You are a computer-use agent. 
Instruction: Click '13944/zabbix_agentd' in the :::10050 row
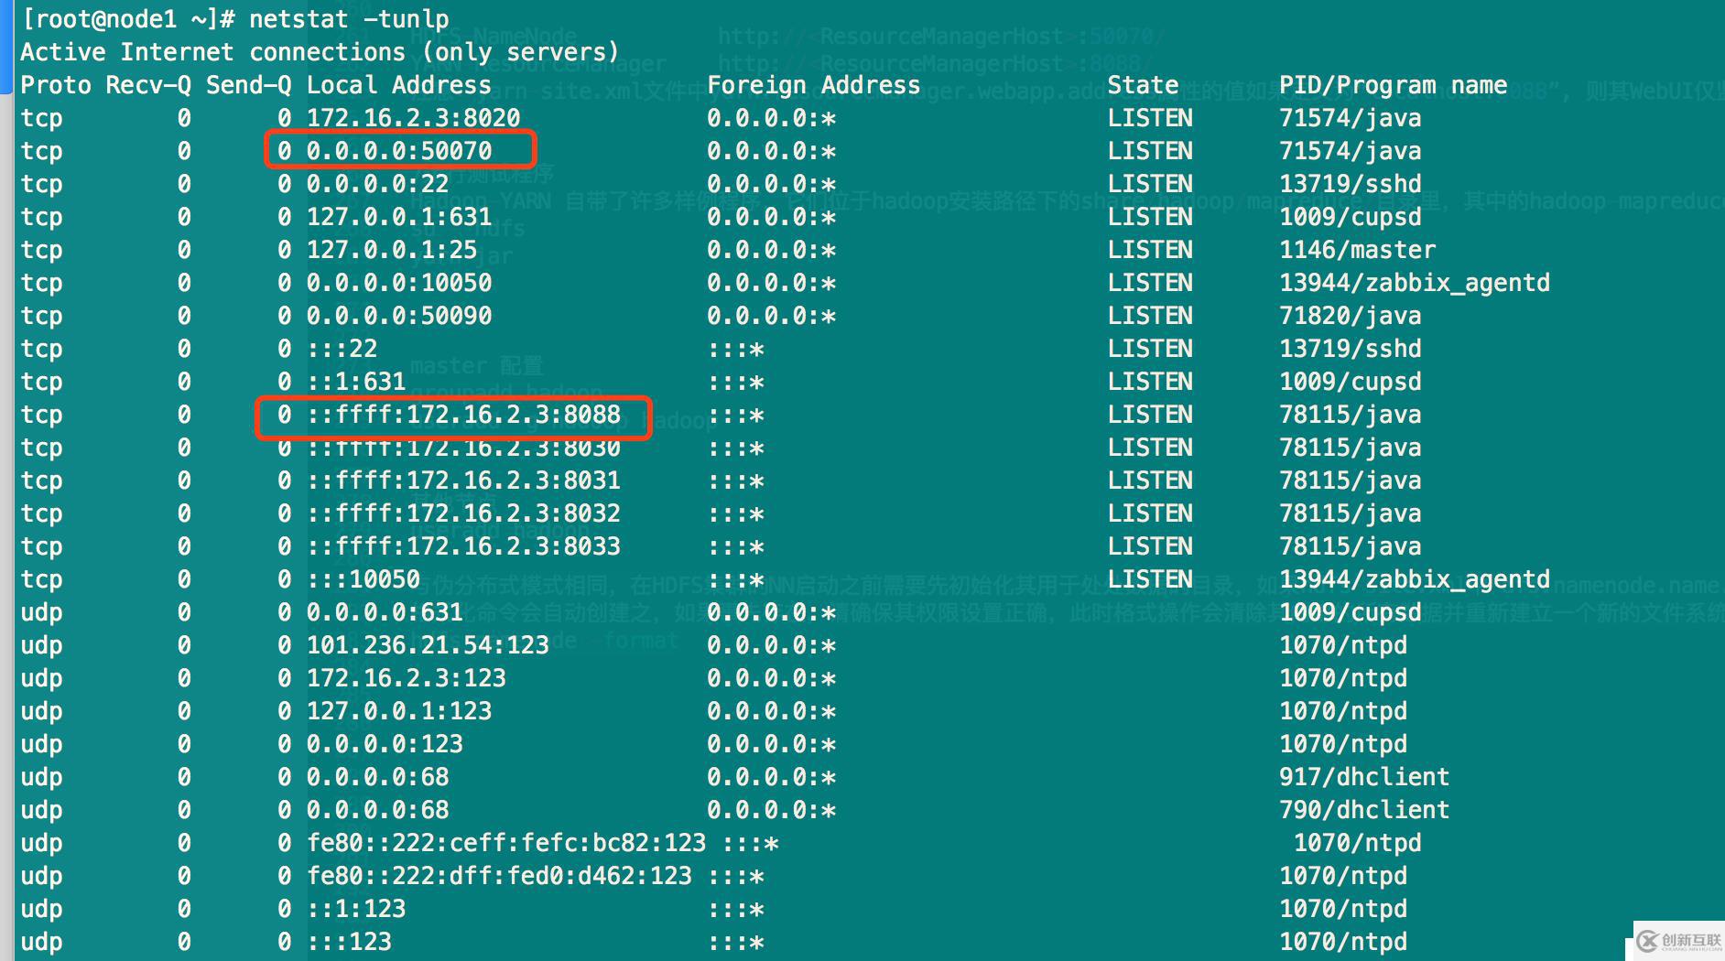1415,579
